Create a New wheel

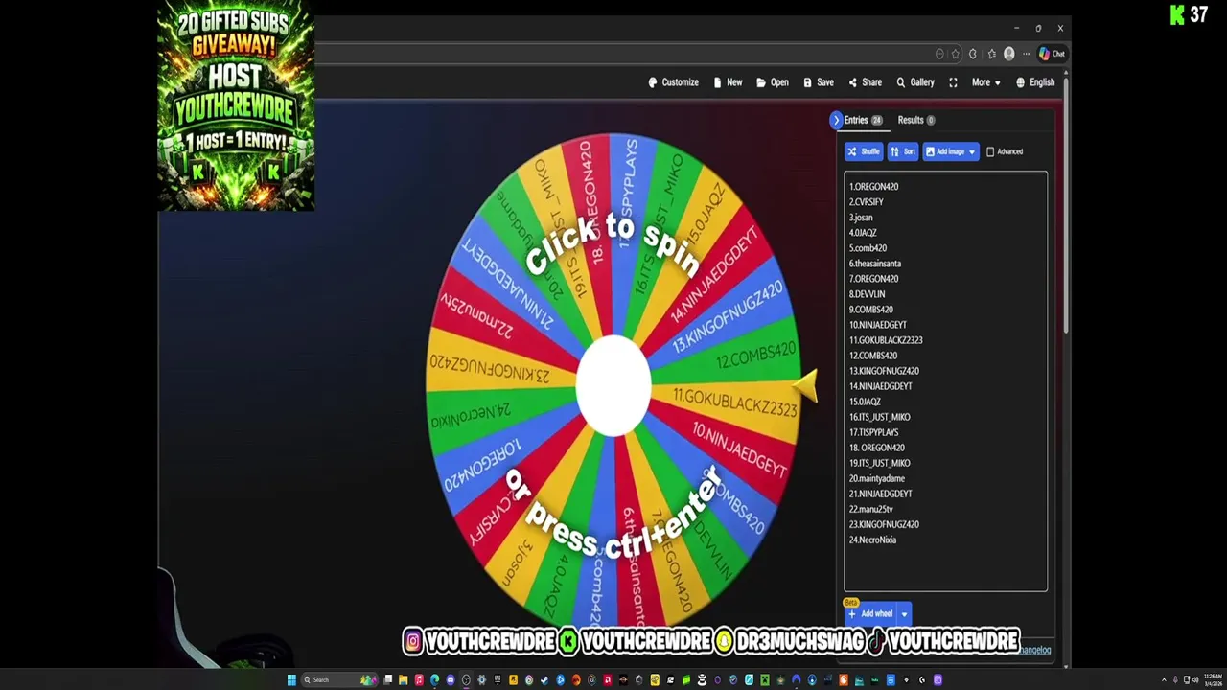(x=728, y=82)
